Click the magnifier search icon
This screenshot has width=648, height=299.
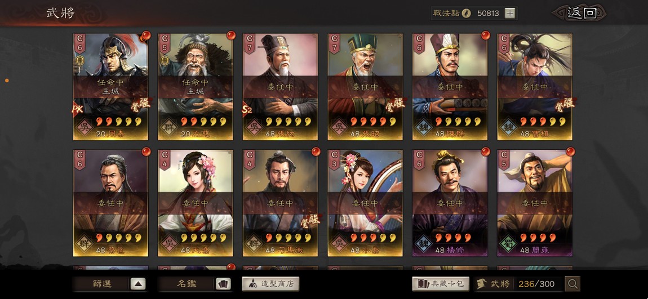572,284
